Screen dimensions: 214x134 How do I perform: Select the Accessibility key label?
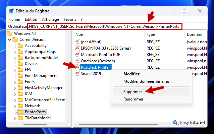[x=36, y=46]
